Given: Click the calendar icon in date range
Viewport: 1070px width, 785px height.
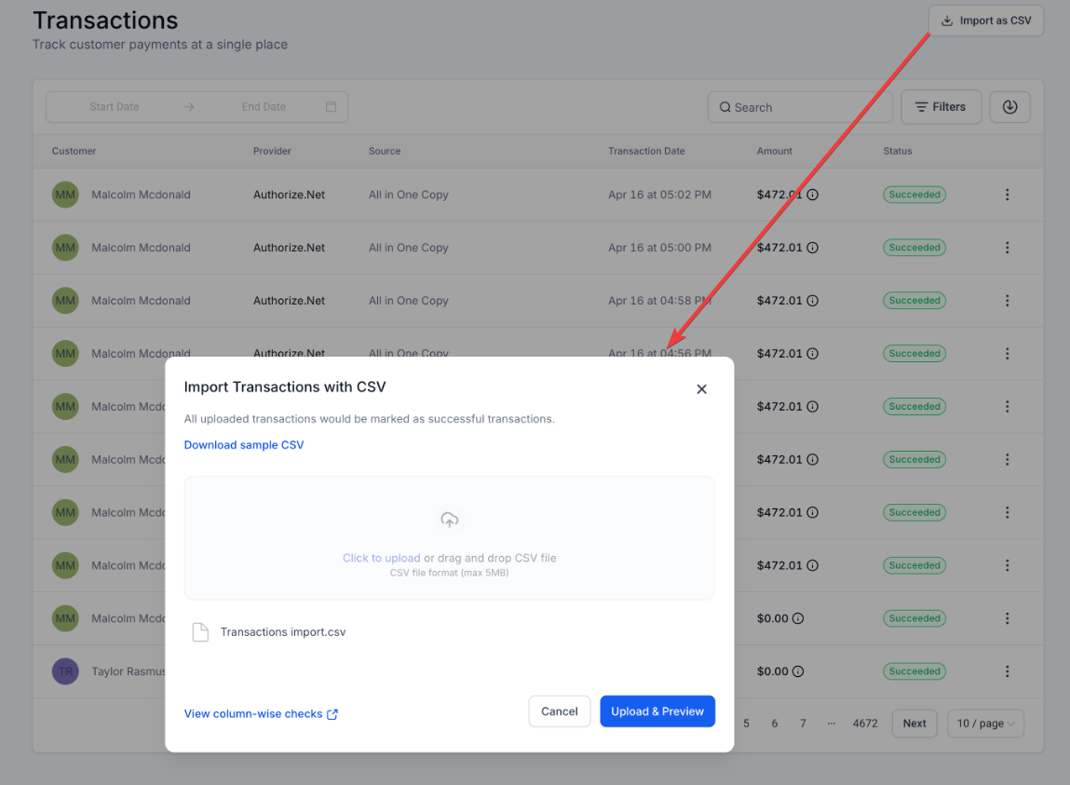Looking at the screenshot, I should coord(331,107).
